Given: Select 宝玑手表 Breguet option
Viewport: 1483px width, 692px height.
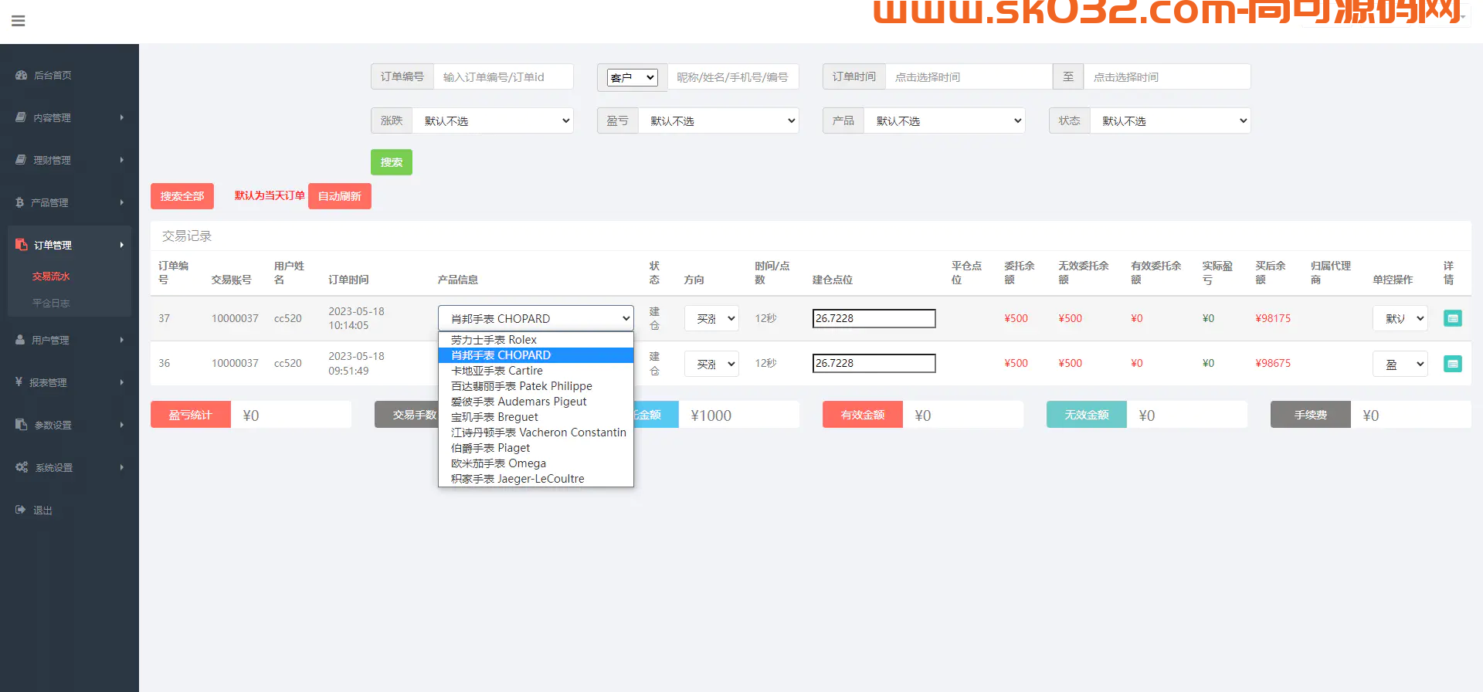Looking at the screenshot, I should (x=536, y=417).
